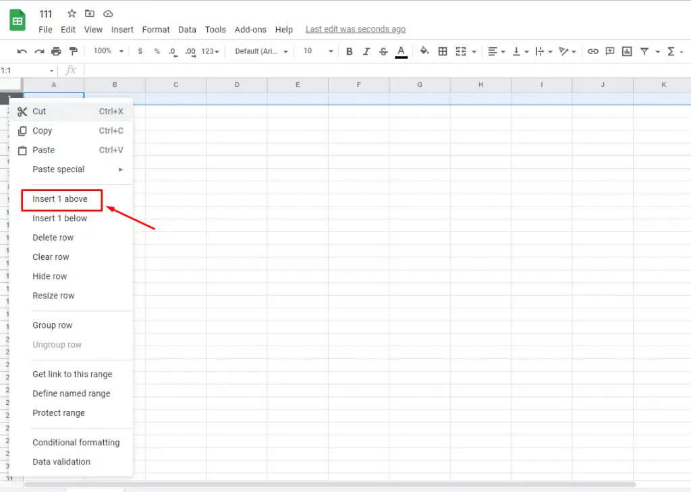Click the move to folder icon
This screenshot has height=492, width=691.
pyautogui.click(x=90, y=13)
